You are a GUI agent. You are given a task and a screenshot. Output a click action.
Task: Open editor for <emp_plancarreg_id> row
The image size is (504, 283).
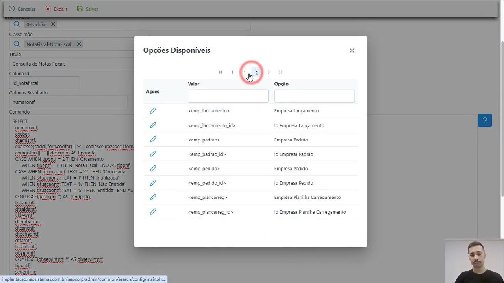[153, 211]
